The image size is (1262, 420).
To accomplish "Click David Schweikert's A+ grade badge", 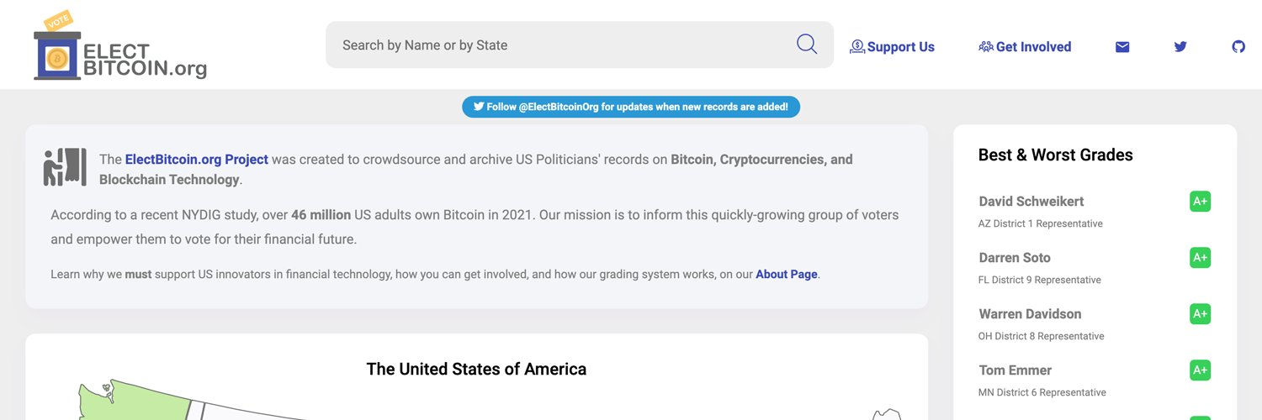I will 1200,202.
